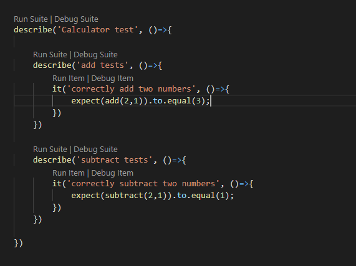Click equal(3) in the add test
The image size is (356, 266).
pyautogui.click(x=186, y=101)
